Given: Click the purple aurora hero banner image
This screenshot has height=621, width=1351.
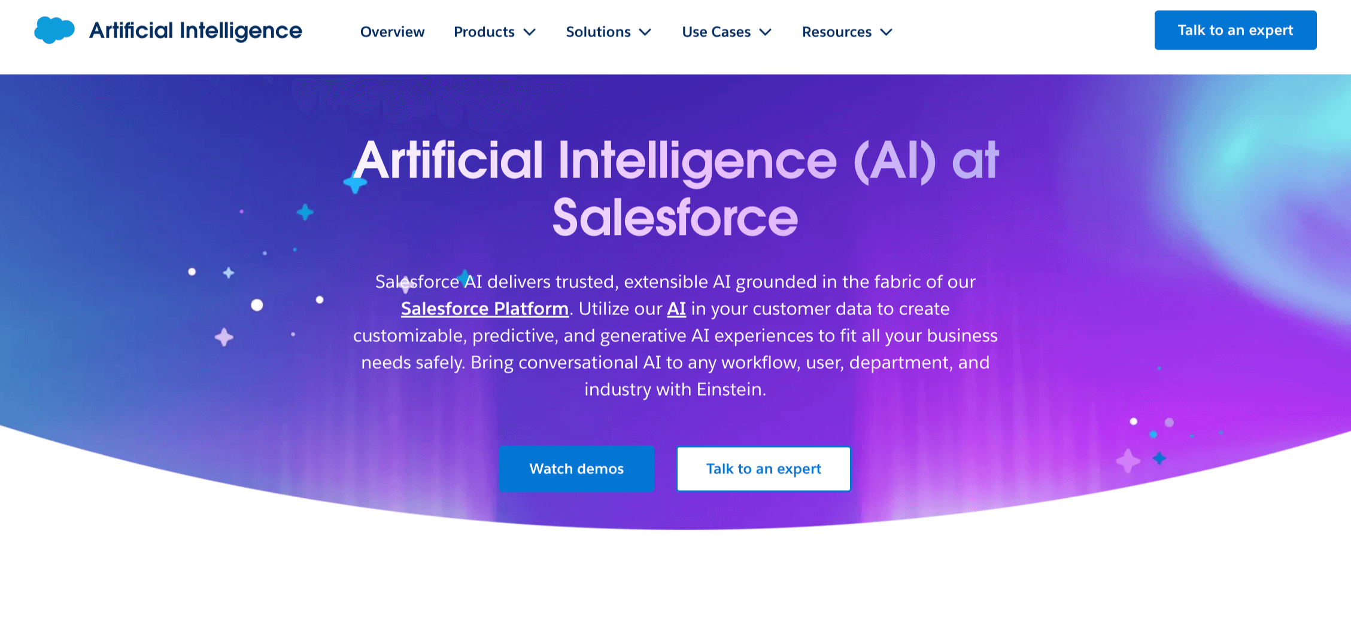Looking at the screenshot, I should pyautogui.click(x=1137, y=239).
